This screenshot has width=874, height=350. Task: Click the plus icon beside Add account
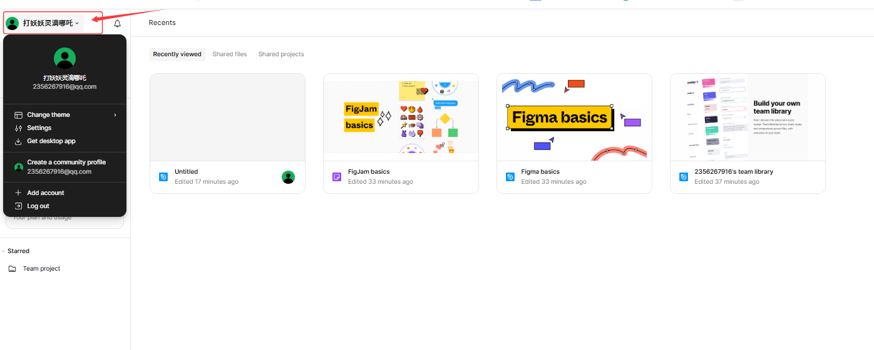(x=18, y=193)
